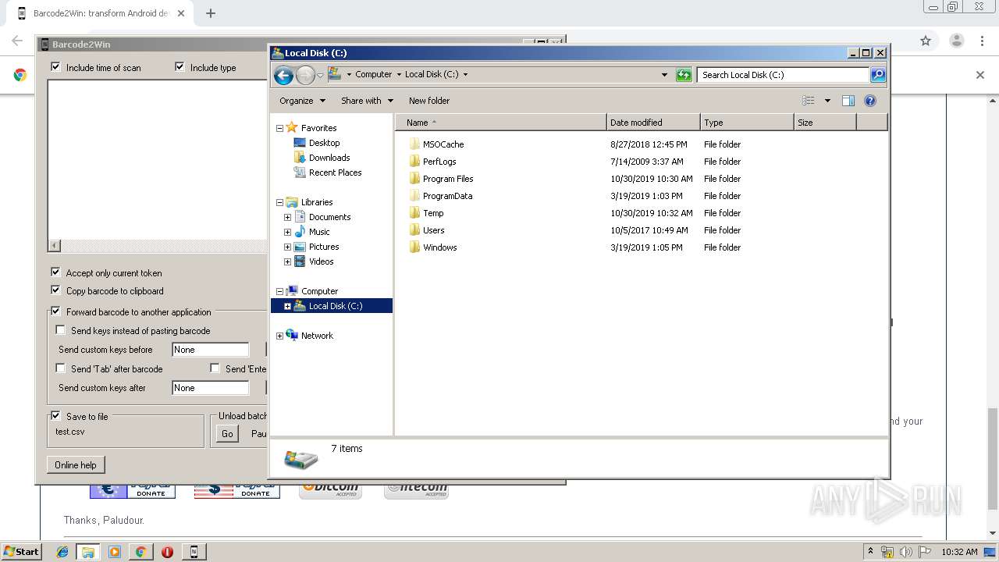999x562 pixels.
Task: Expand the Music library node
Action: click(287, 232)
